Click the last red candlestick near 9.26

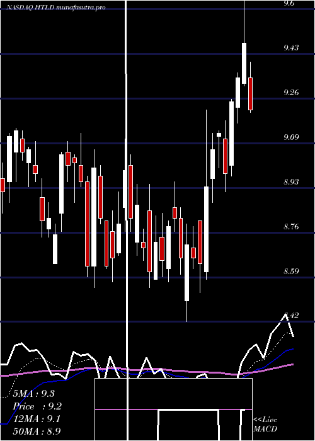pyautogui.click(x=250, y=94)
